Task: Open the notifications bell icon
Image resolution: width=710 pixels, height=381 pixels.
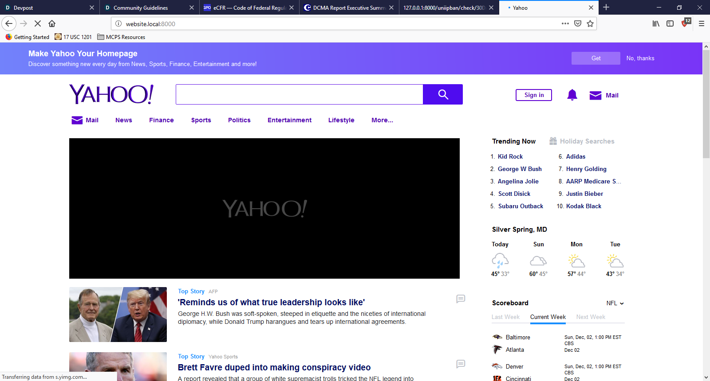Action: tap(572, 95)
